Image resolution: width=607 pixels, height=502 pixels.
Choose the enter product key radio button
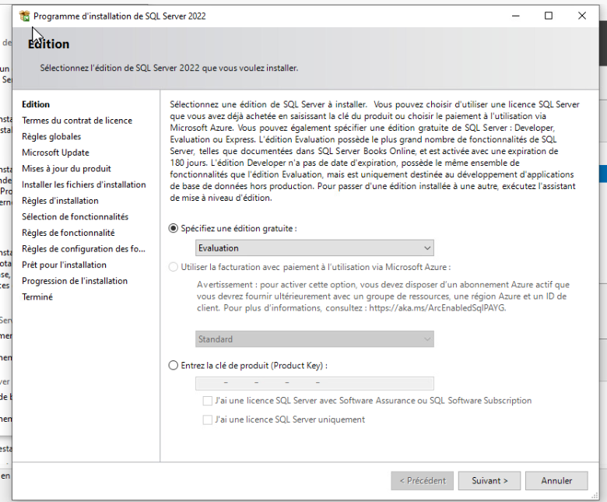point(173,365)
